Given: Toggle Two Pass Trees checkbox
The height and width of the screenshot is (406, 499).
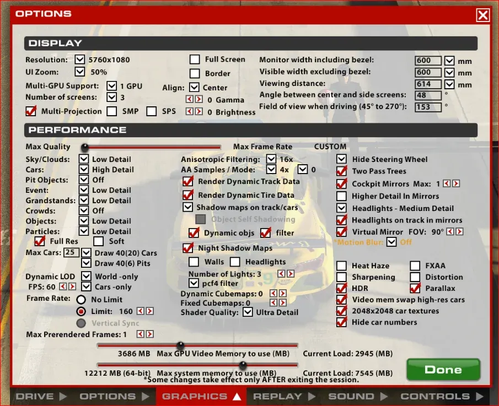Looking at the screenshot, I should point(341,171).
